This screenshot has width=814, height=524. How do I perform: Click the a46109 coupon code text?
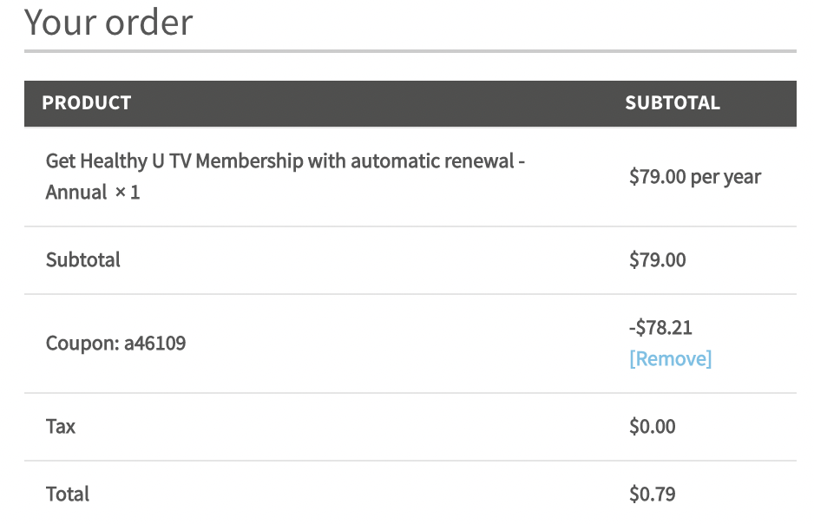[x=154, y=343]
